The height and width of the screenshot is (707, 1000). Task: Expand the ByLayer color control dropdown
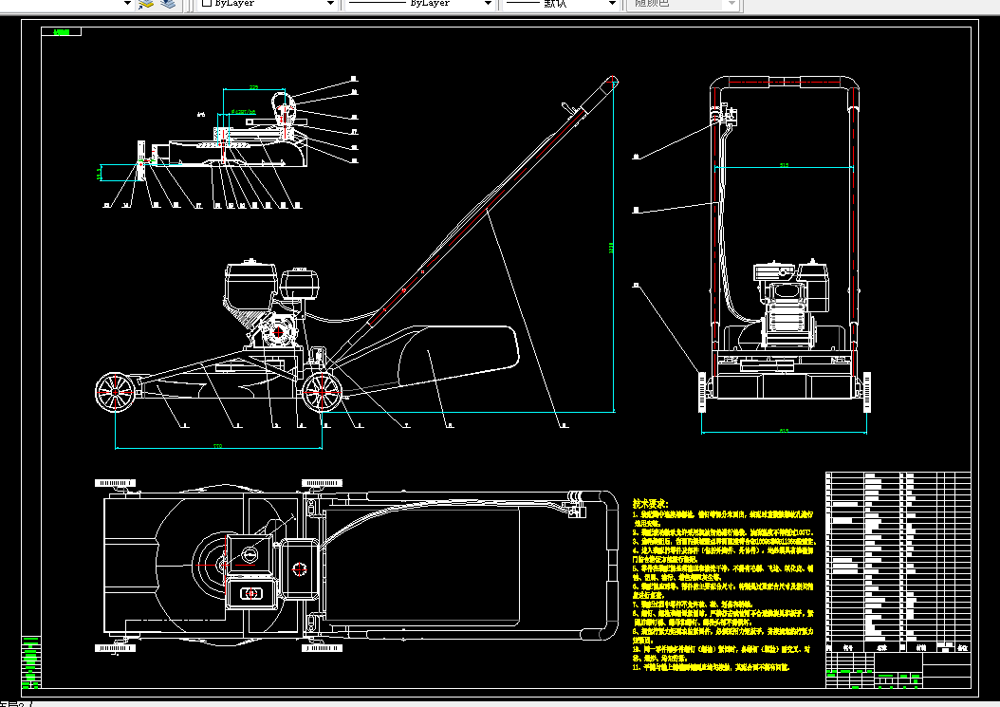click(x=330, y=4)
